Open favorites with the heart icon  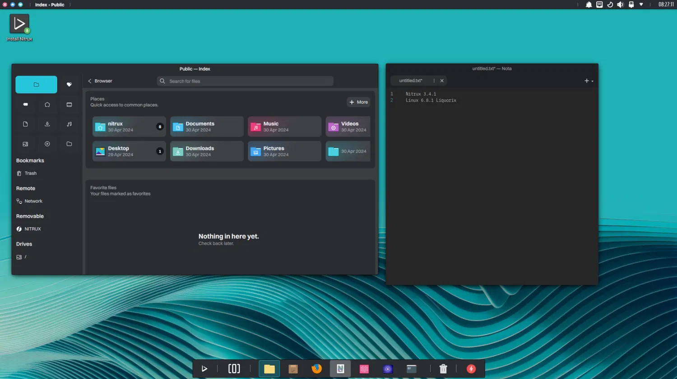[69, 84]
